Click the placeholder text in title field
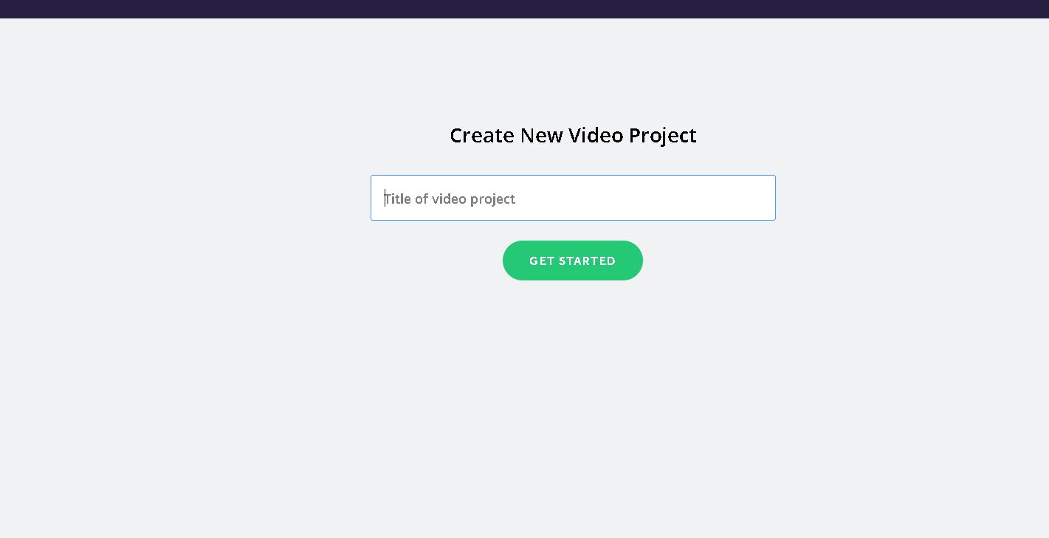Viewport: 1049px width, 538px height. point(450,199)
